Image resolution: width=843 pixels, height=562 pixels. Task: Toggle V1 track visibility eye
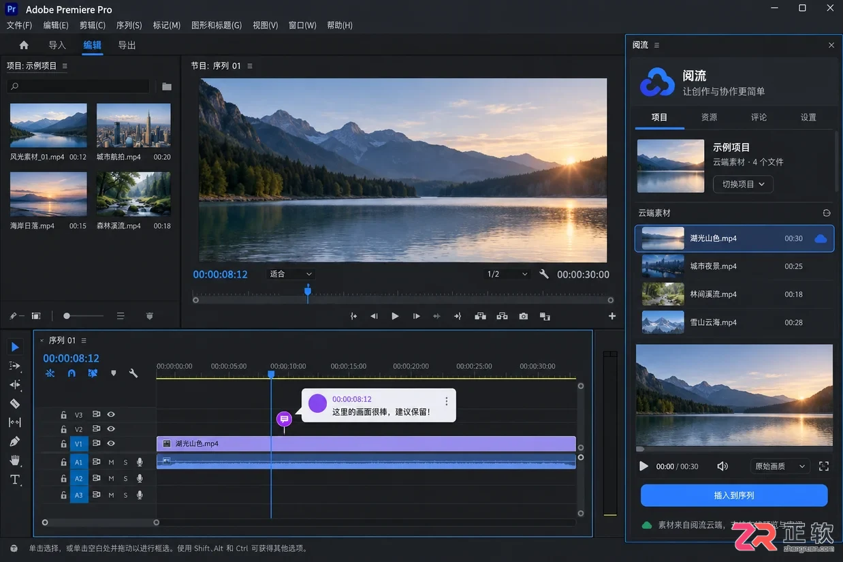[111, 443]
